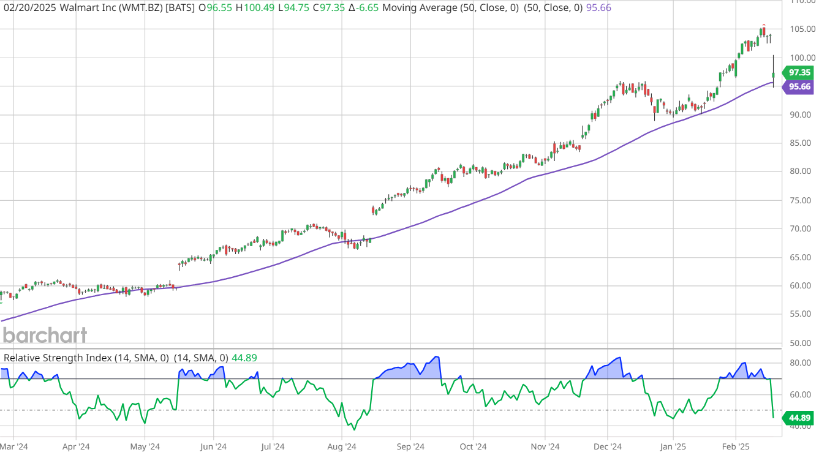This screenshot has width=819, height=455.
Task: Click the 55.00 price axis label
Action: click(x=802, y=314)
